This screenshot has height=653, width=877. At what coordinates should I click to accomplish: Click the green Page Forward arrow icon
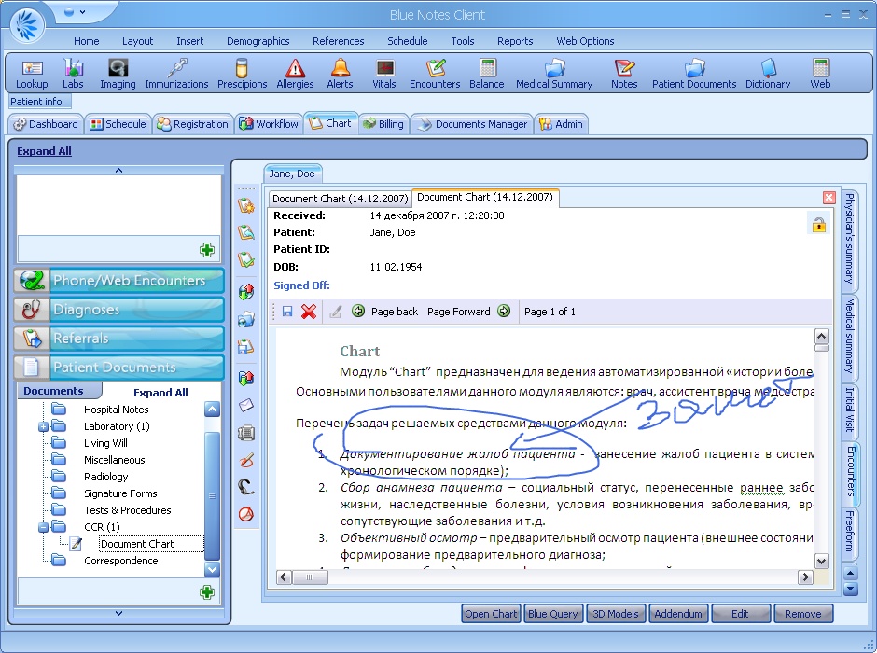point(504,311)
